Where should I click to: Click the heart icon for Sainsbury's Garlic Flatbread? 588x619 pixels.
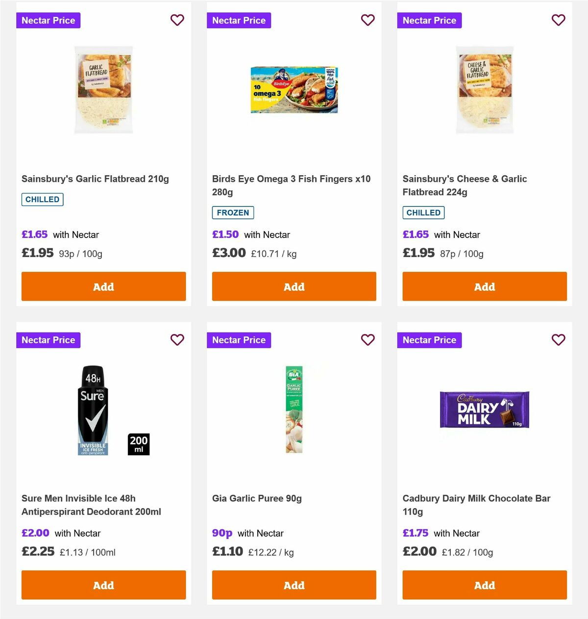[177, 20]
